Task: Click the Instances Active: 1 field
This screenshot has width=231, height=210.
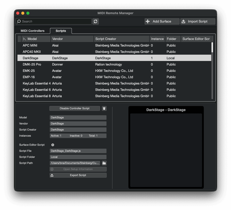Action: [78, 136]
